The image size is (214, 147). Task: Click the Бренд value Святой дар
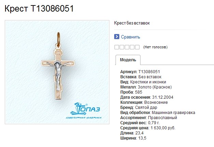click(146, 108)
